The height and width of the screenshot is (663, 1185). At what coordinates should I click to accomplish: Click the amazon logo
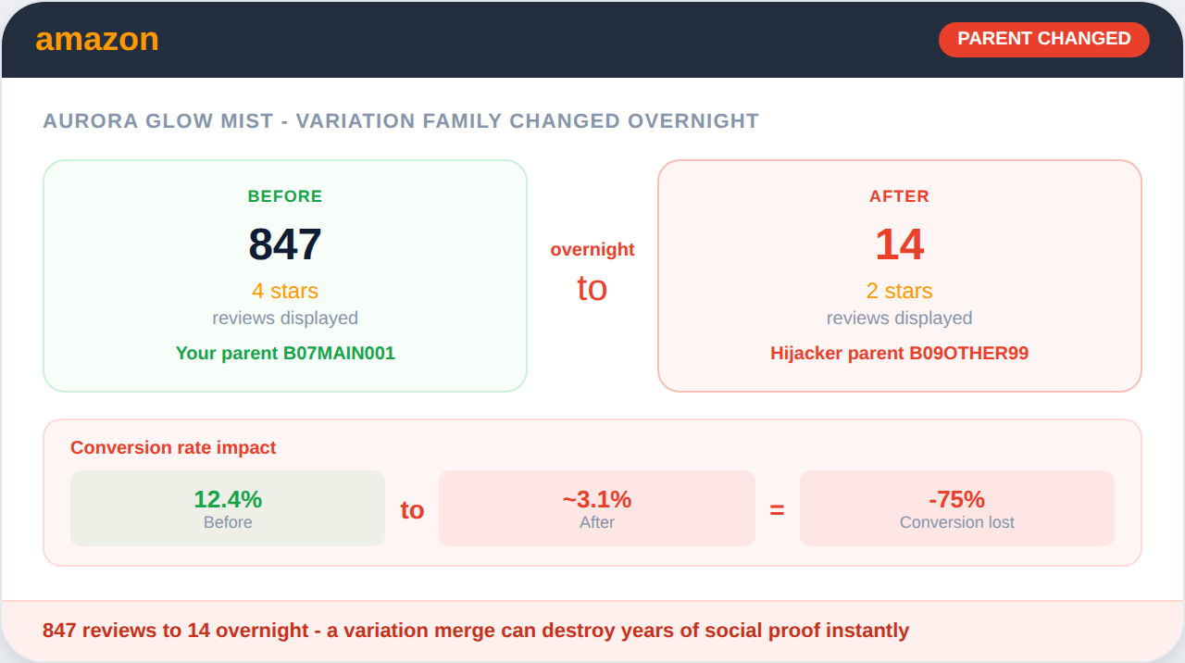coord(97,40)
